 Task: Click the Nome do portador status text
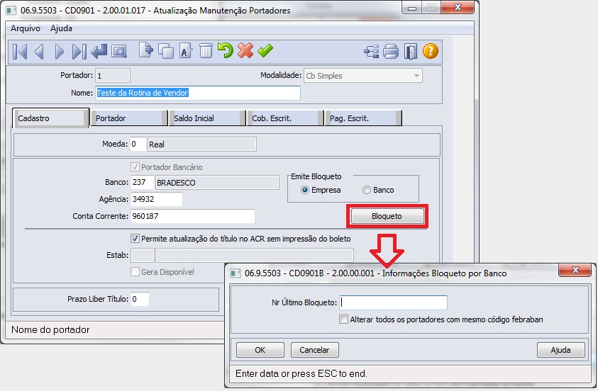[x=50, y=329]
